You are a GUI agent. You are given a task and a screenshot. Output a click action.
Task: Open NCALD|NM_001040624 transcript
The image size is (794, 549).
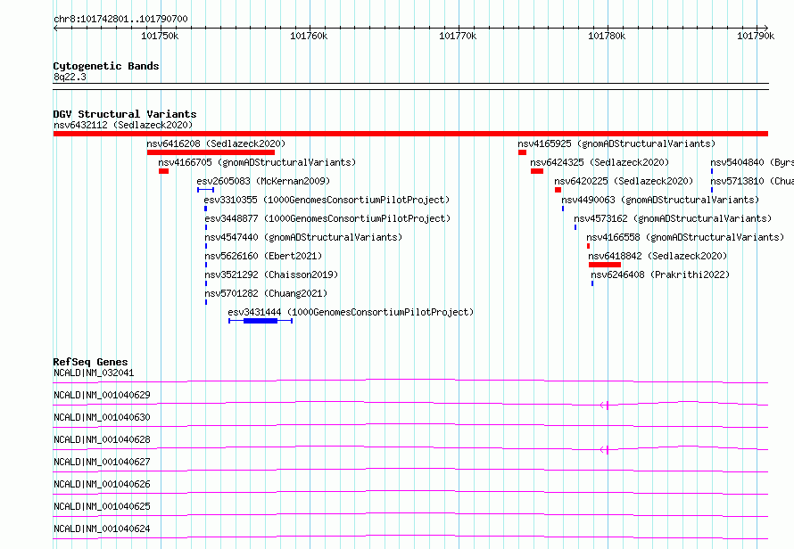point(102,529)
